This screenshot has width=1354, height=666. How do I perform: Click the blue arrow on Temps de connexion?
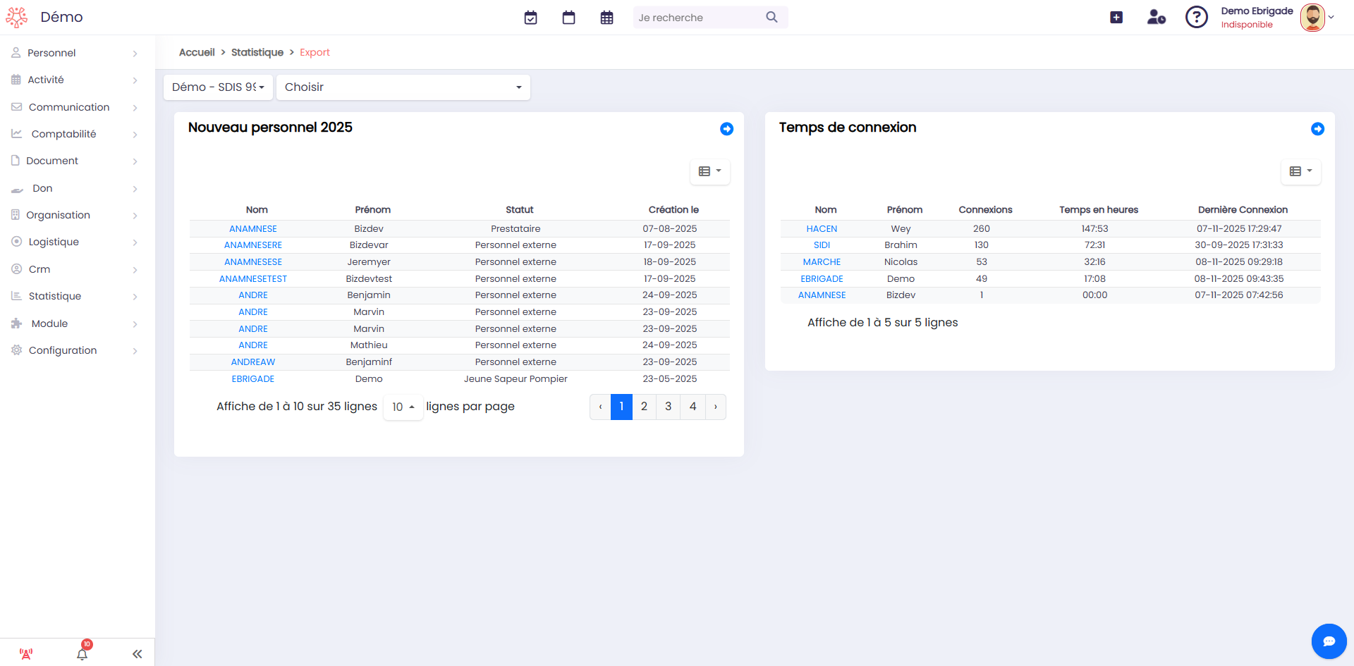click(1317, 129)
